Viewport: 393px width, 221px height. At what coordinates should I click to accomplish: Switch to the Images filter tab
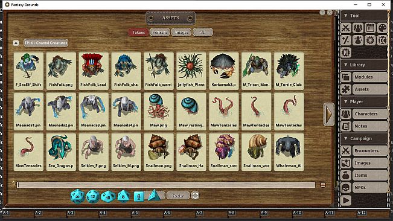coord(181,32)
